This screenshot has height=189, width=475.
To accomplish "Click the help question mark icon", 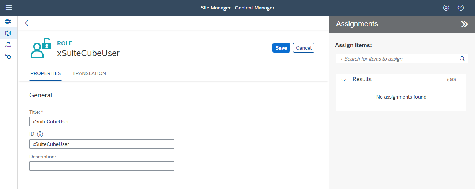I will (x=461, y=8).
